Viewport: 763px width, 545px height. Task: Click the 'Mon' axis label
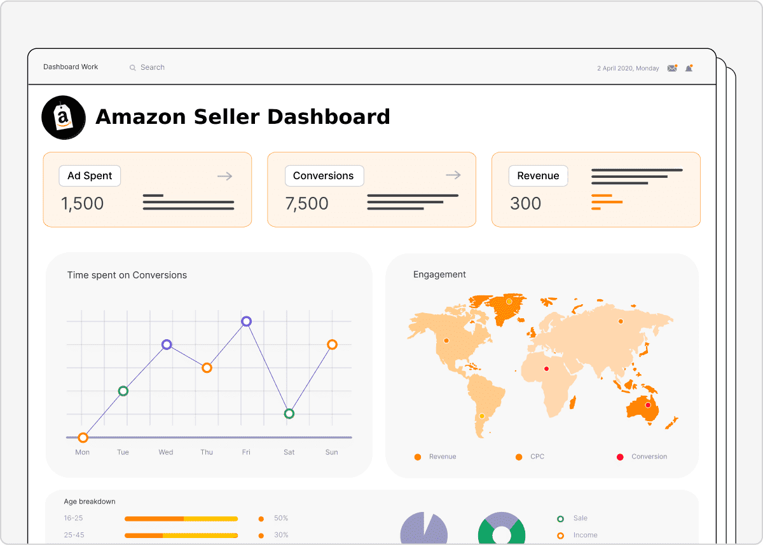(83, 452)
